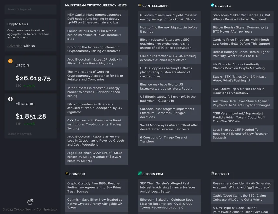Open 'How to find the next big altcoin'
278x214 pixels.
[x=169, y=29]
